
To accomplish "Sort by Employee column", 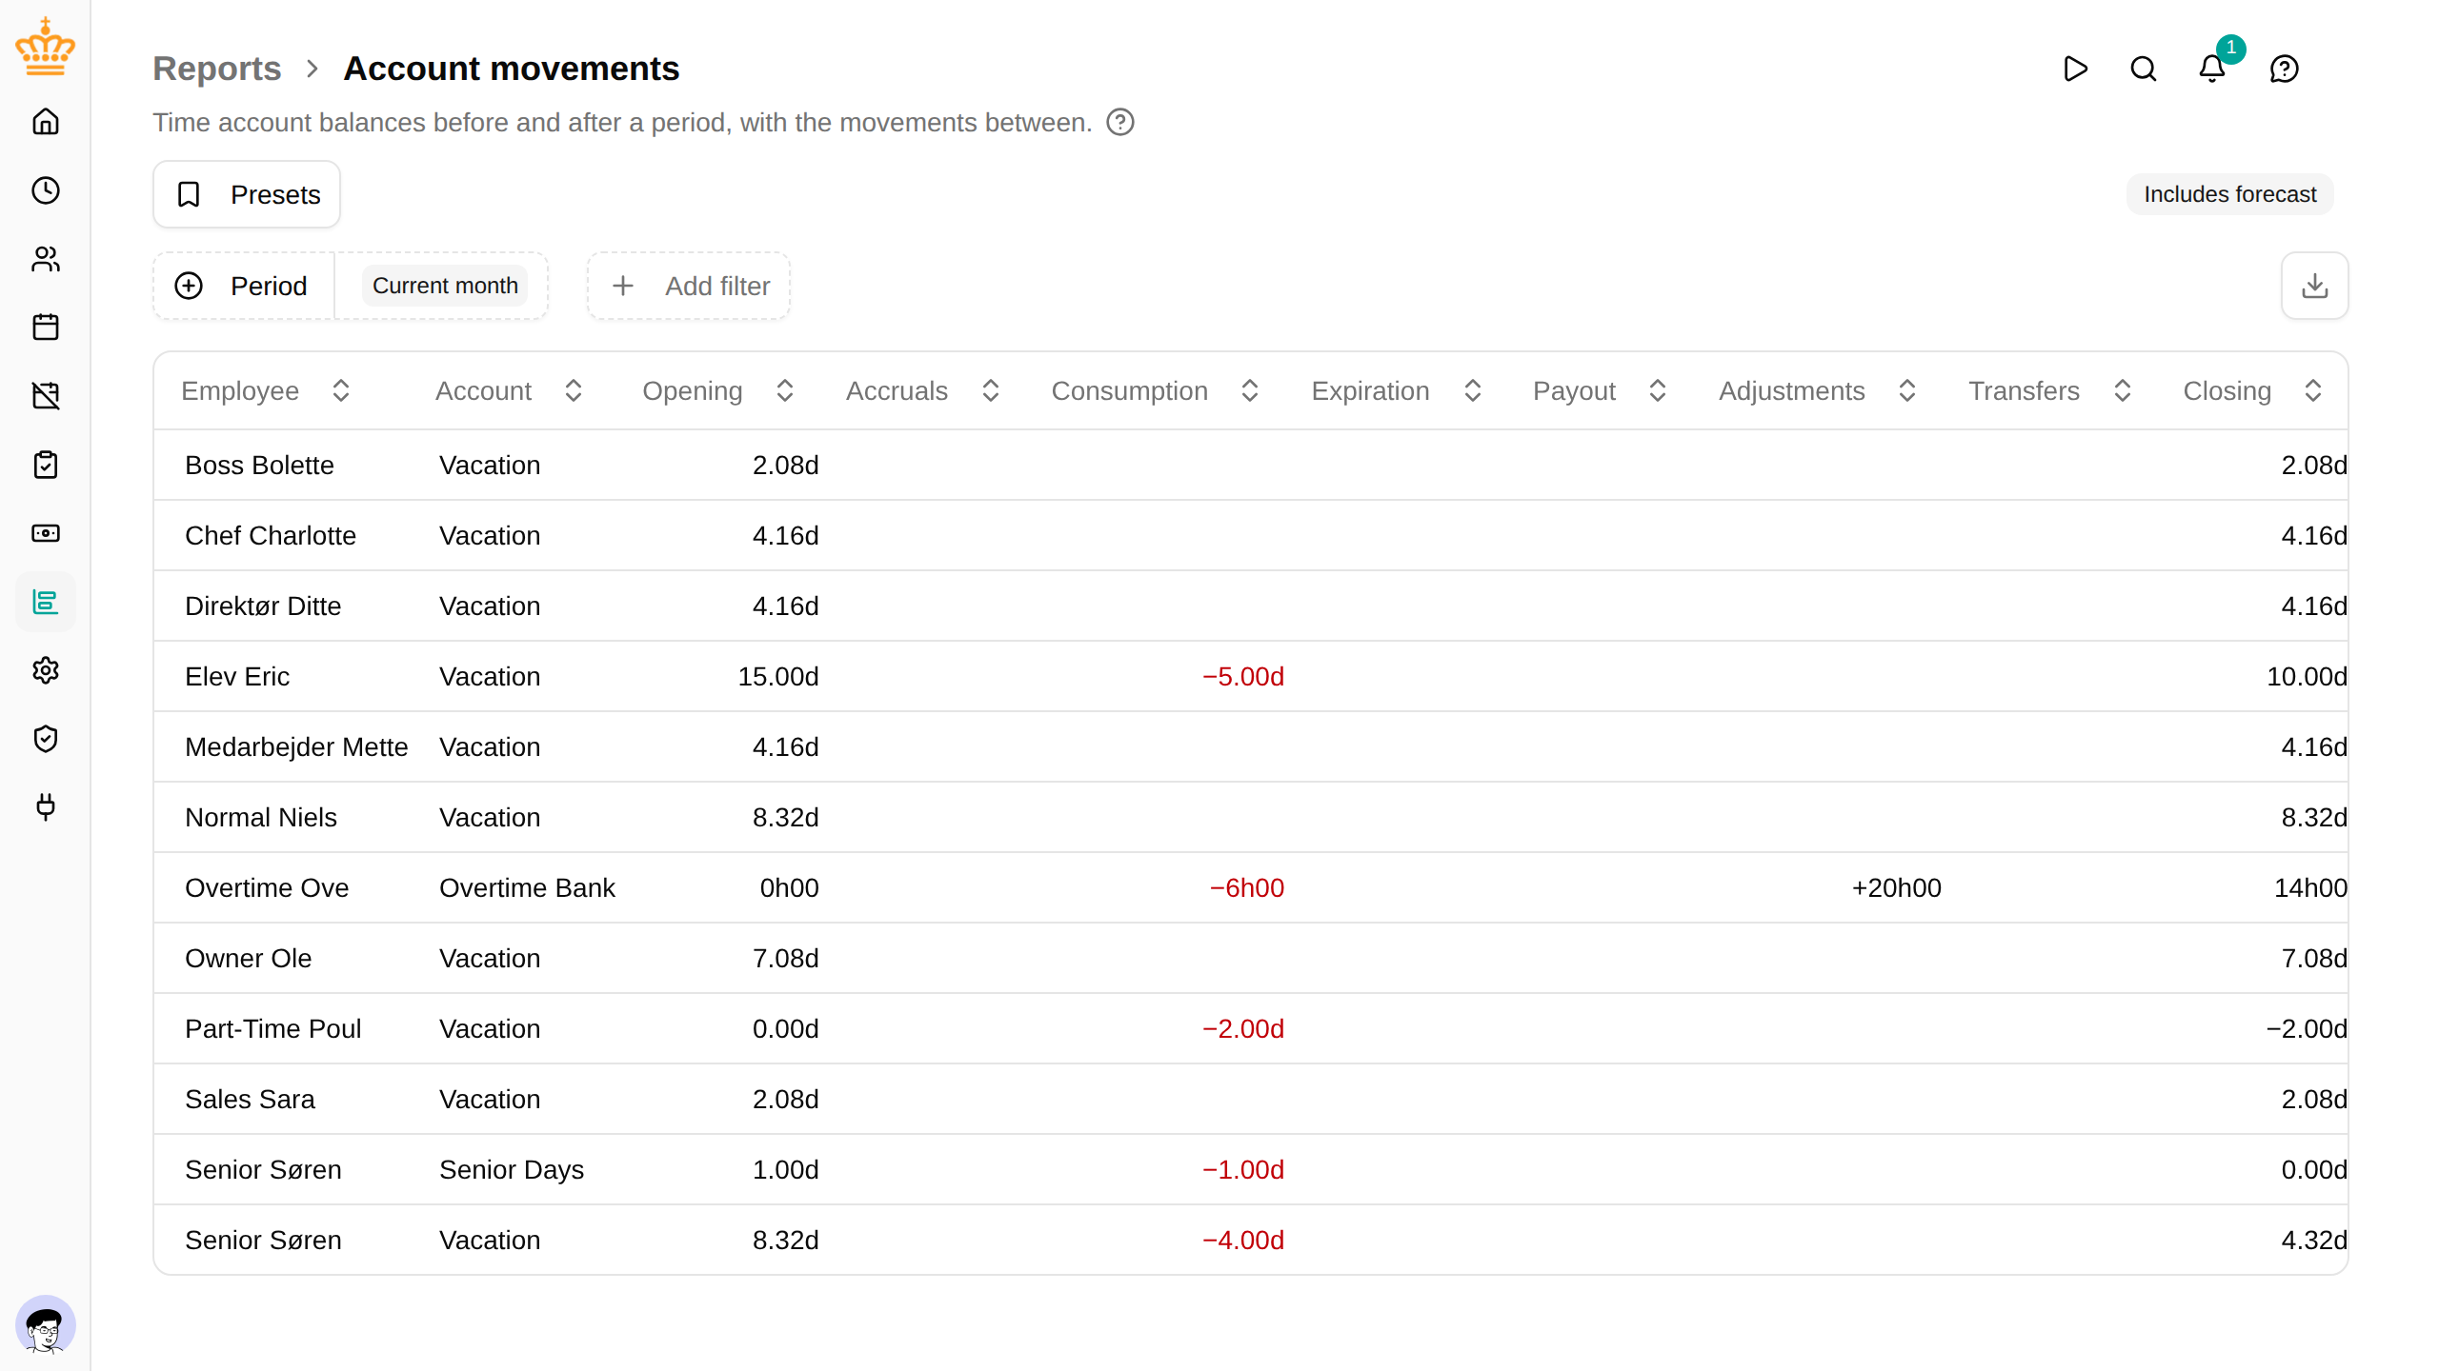I will [266, 390].
